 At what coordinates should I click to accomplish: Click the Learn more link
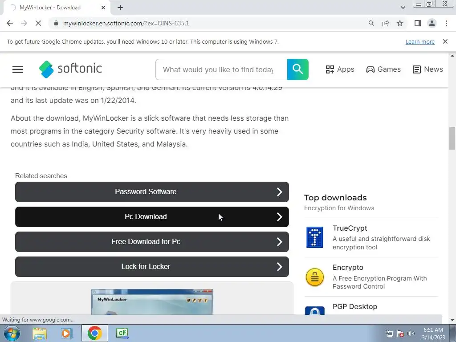[420, 41]
